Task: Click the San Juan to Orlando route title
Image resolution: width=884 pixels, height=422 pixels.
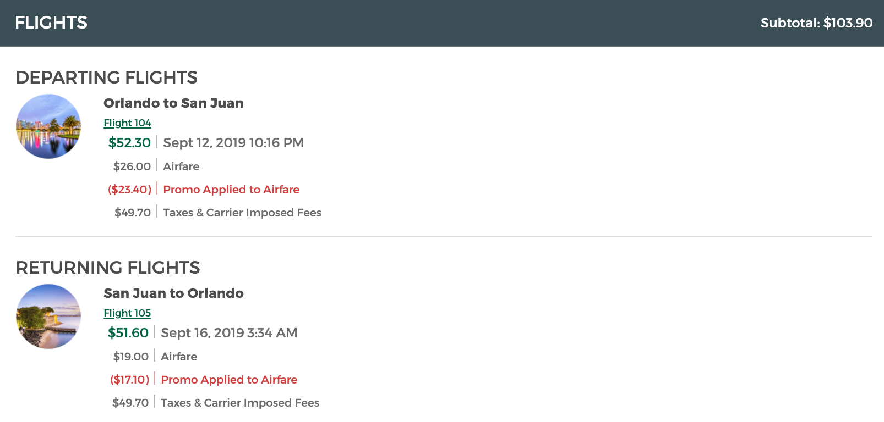Action: pyautogui.click(x=173, y=293)
